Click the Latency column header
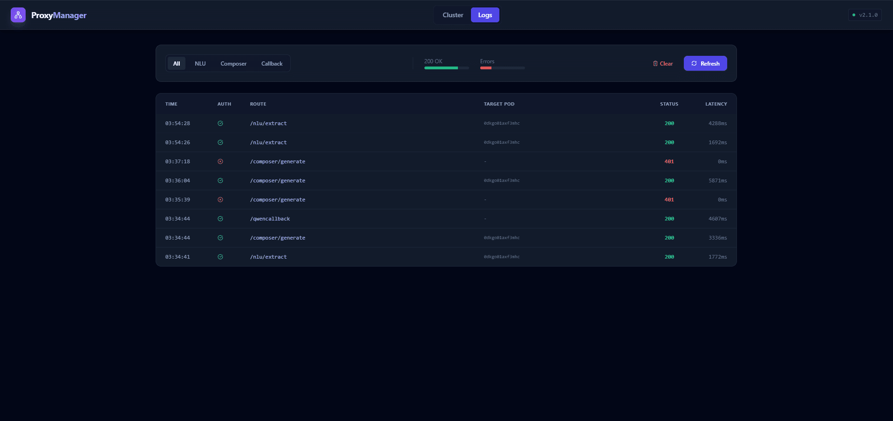This screenshot has width=893, height=421. click(716, 104)
